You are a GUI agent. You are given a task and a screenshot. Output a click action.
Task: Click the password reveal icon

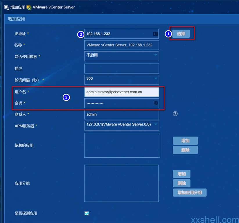pyautogui.click(x=156, y=103)
